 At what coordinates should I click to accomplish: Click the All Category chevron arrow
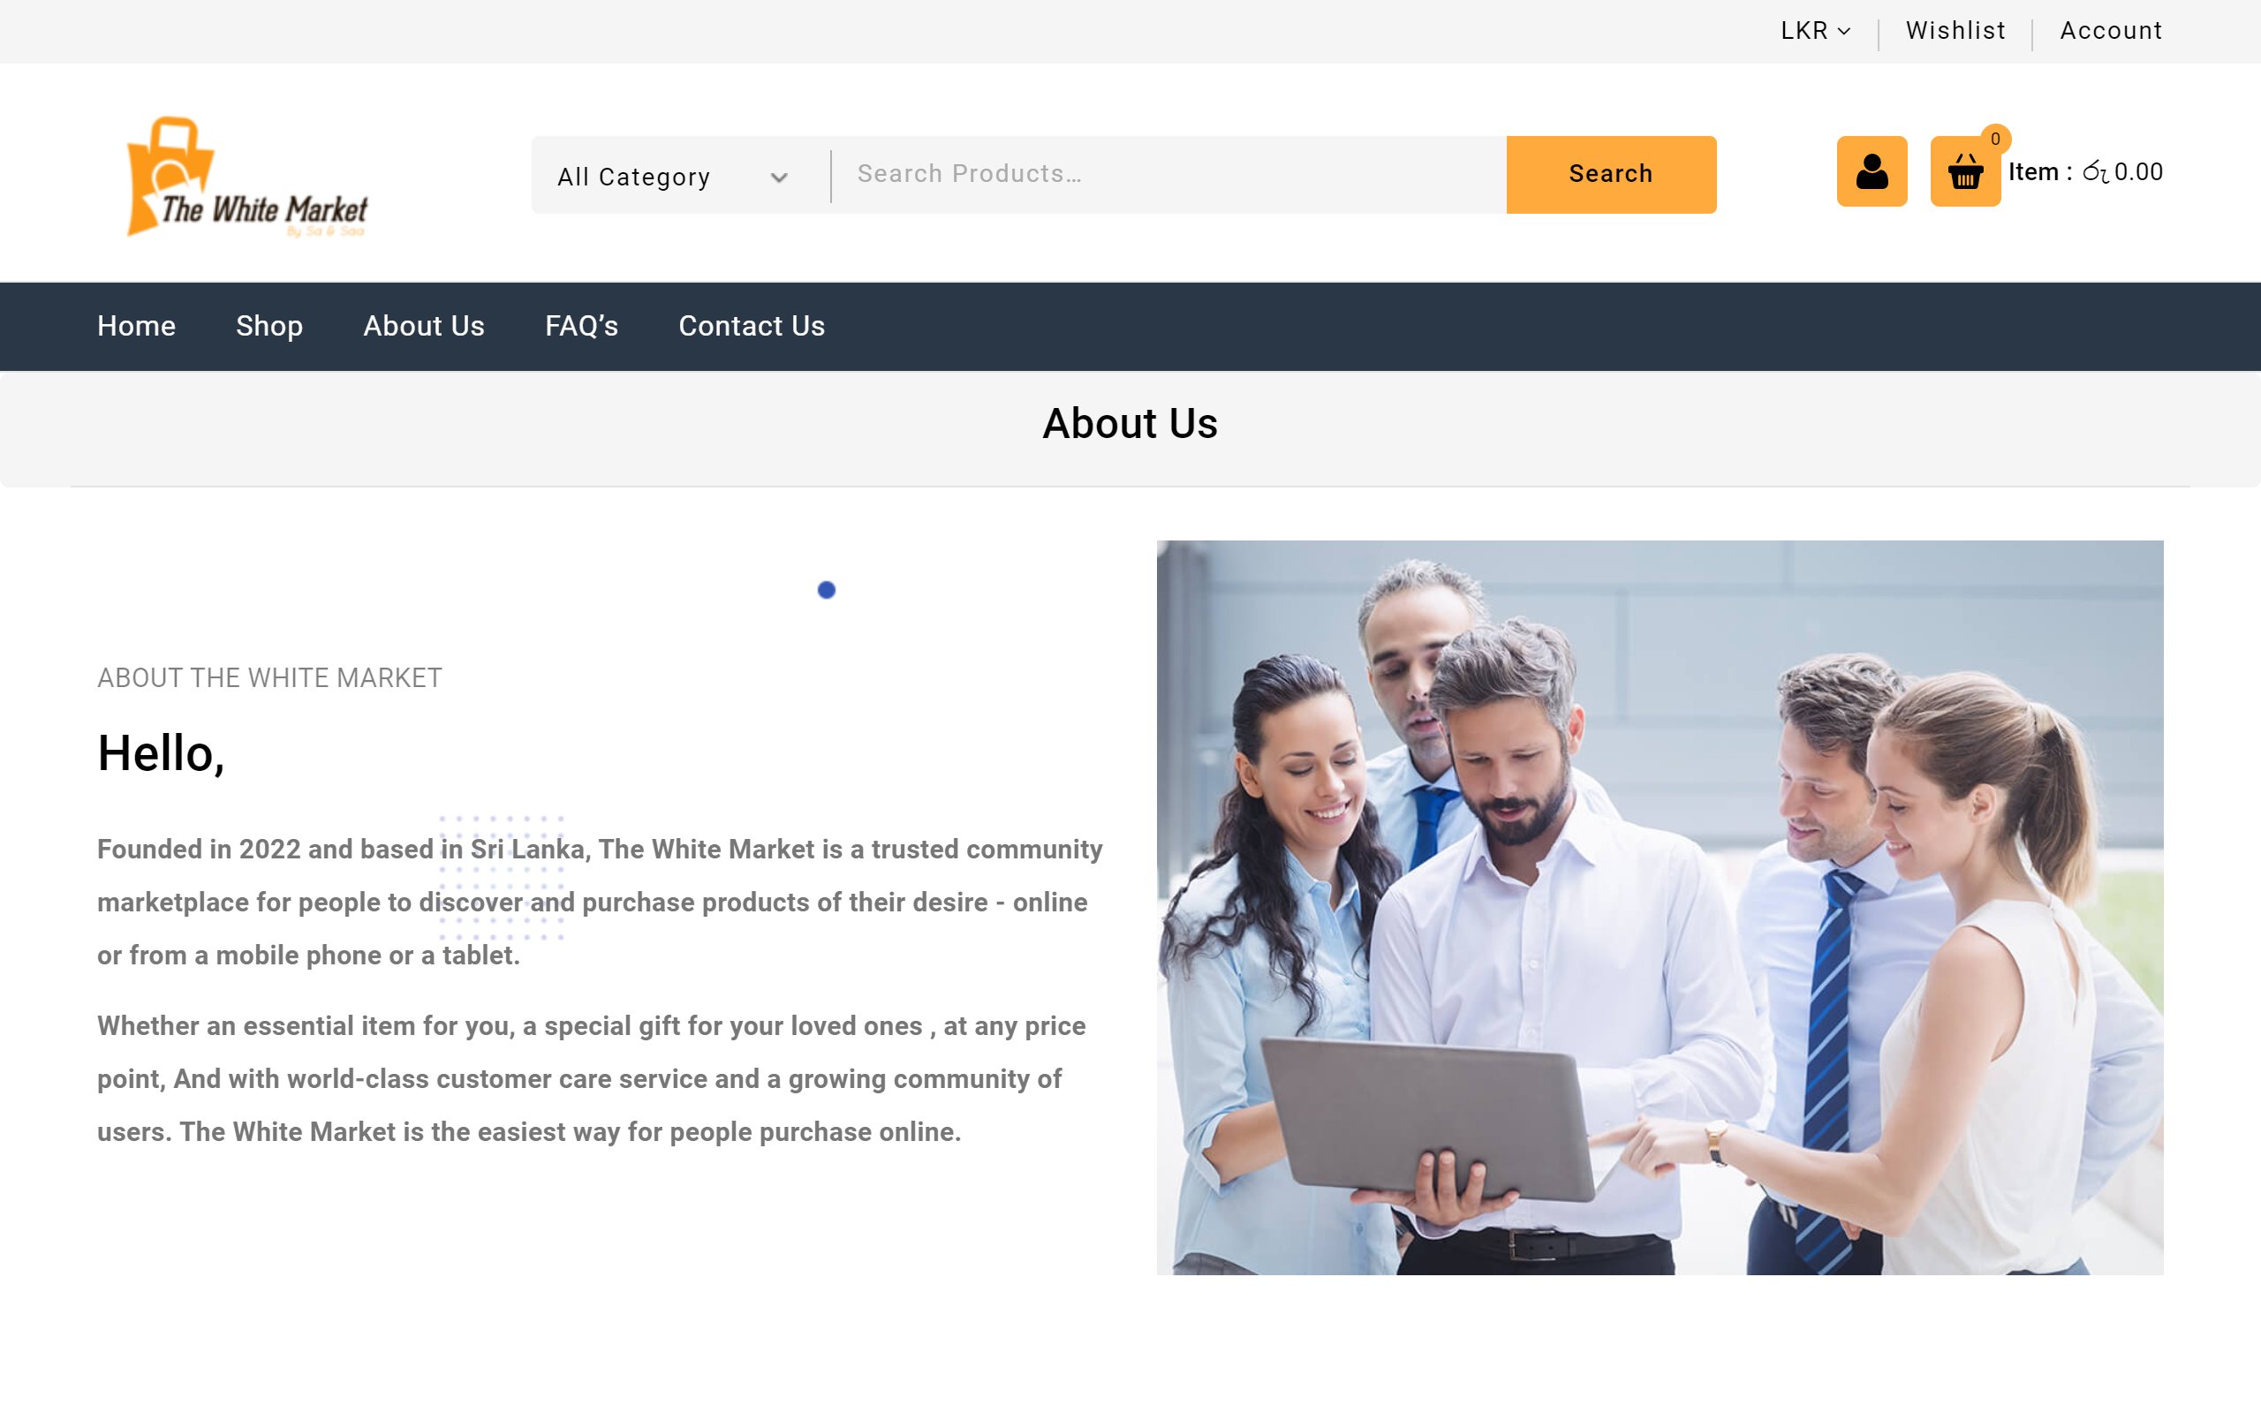click(x=778, y=178)
